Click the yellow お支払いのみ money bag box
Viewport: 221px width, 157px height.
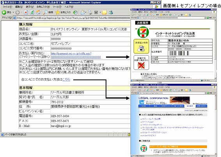(141, 46)
